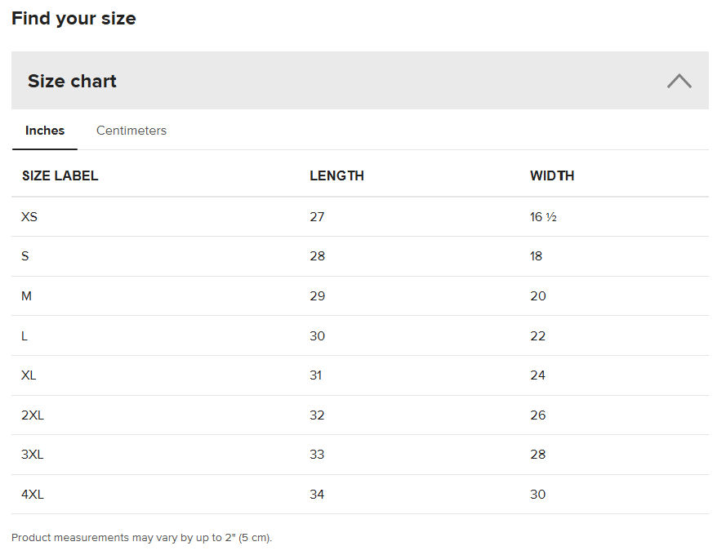Select the L size row label
Image resolution: width=726 pixels, height=555 pixels.
(24, 335)
